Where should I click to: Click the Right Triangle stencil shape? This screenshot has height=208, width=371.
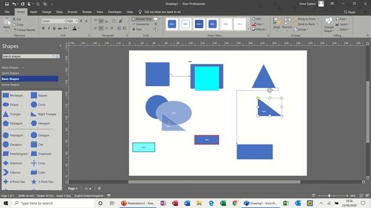(x=43, y=114)
